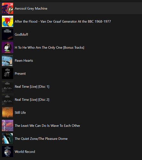Select H To He Who Am The Only One

point(50,47)
